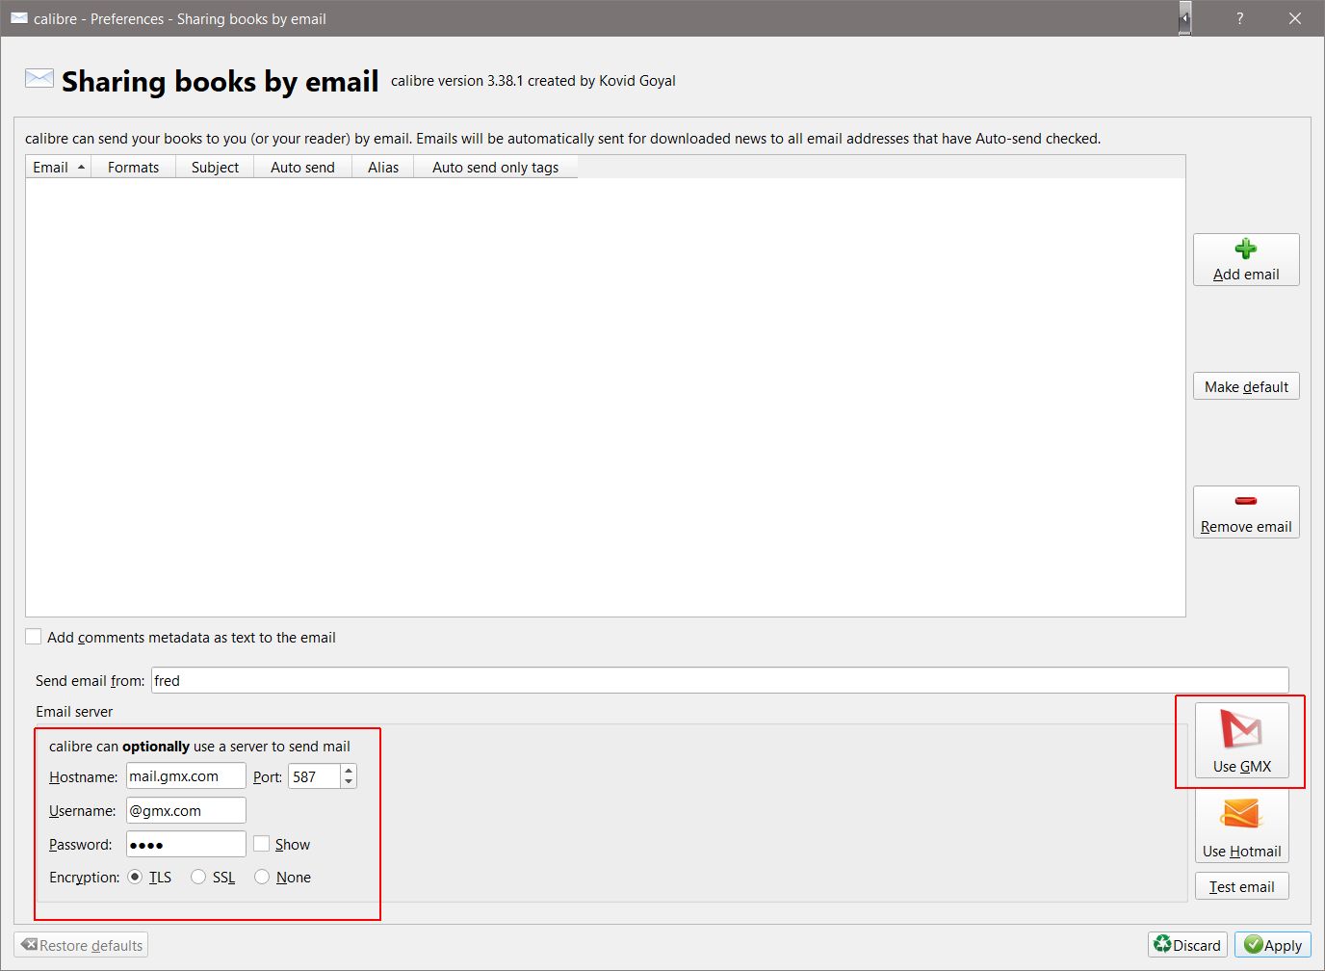
Task: Click the Auto send column header
Action: [302, 167]
